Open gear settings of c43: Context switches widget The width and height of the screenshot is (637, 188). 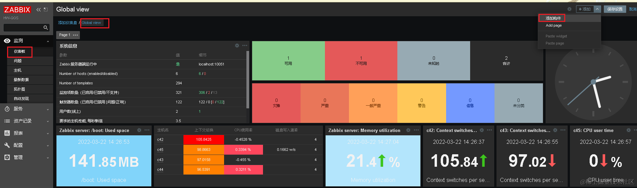[x=555, y=130]
